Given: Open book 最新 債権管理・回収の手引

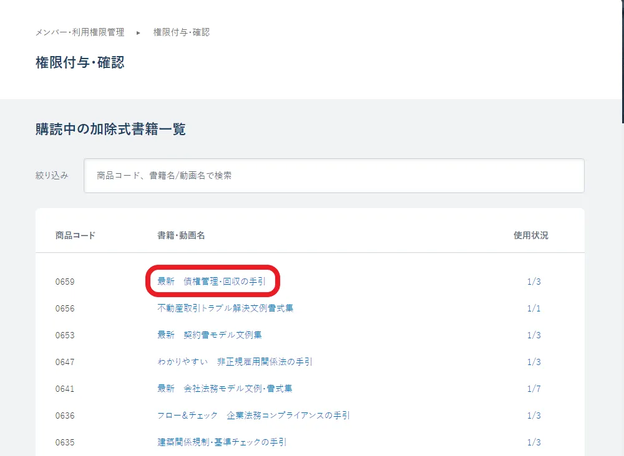Looking at the screenshot, I should (212, 281).
